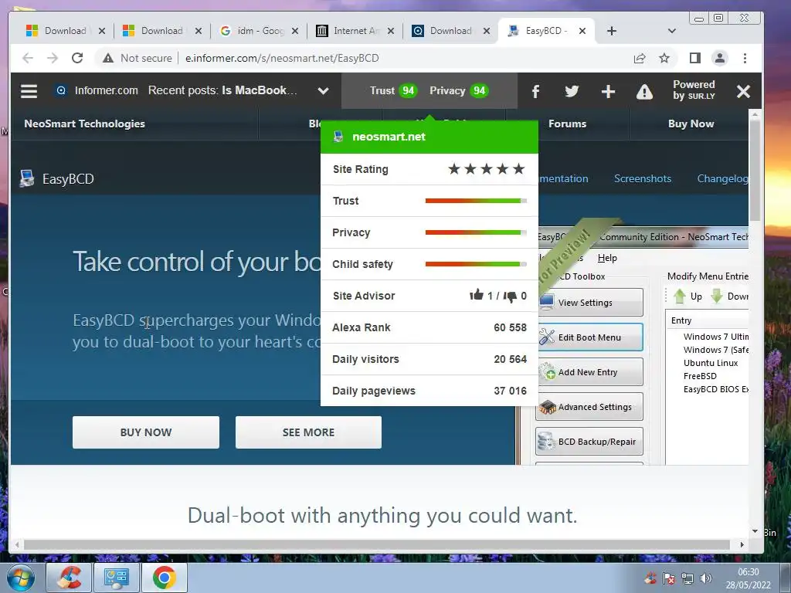Go forward in browser history

point(53,58)
